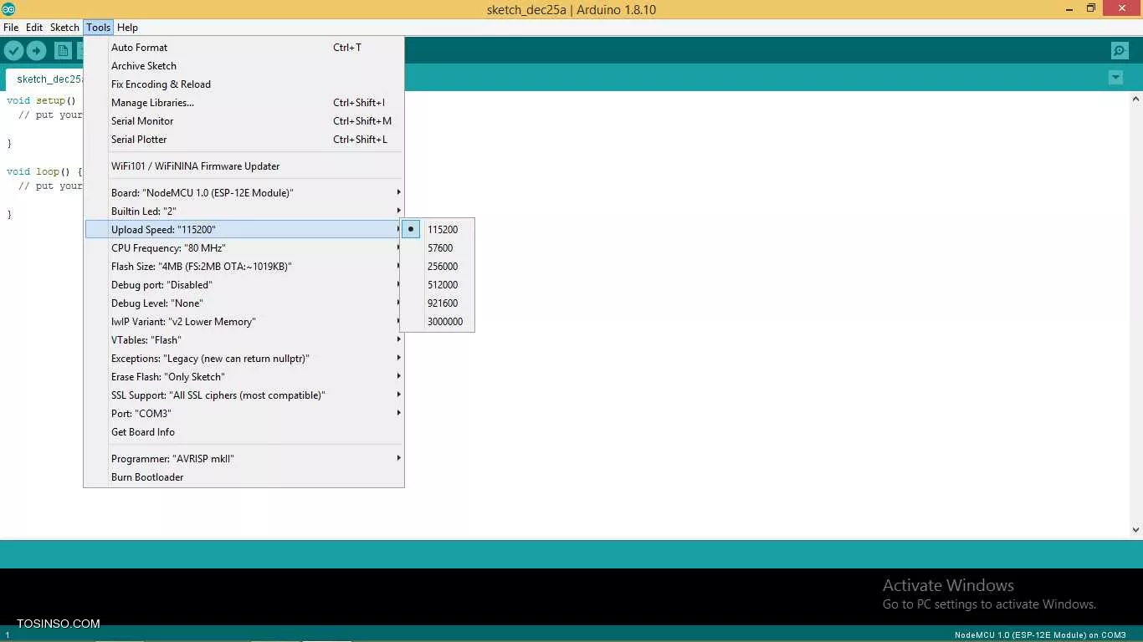Click the void loop() code line

[x=44, y=172]
